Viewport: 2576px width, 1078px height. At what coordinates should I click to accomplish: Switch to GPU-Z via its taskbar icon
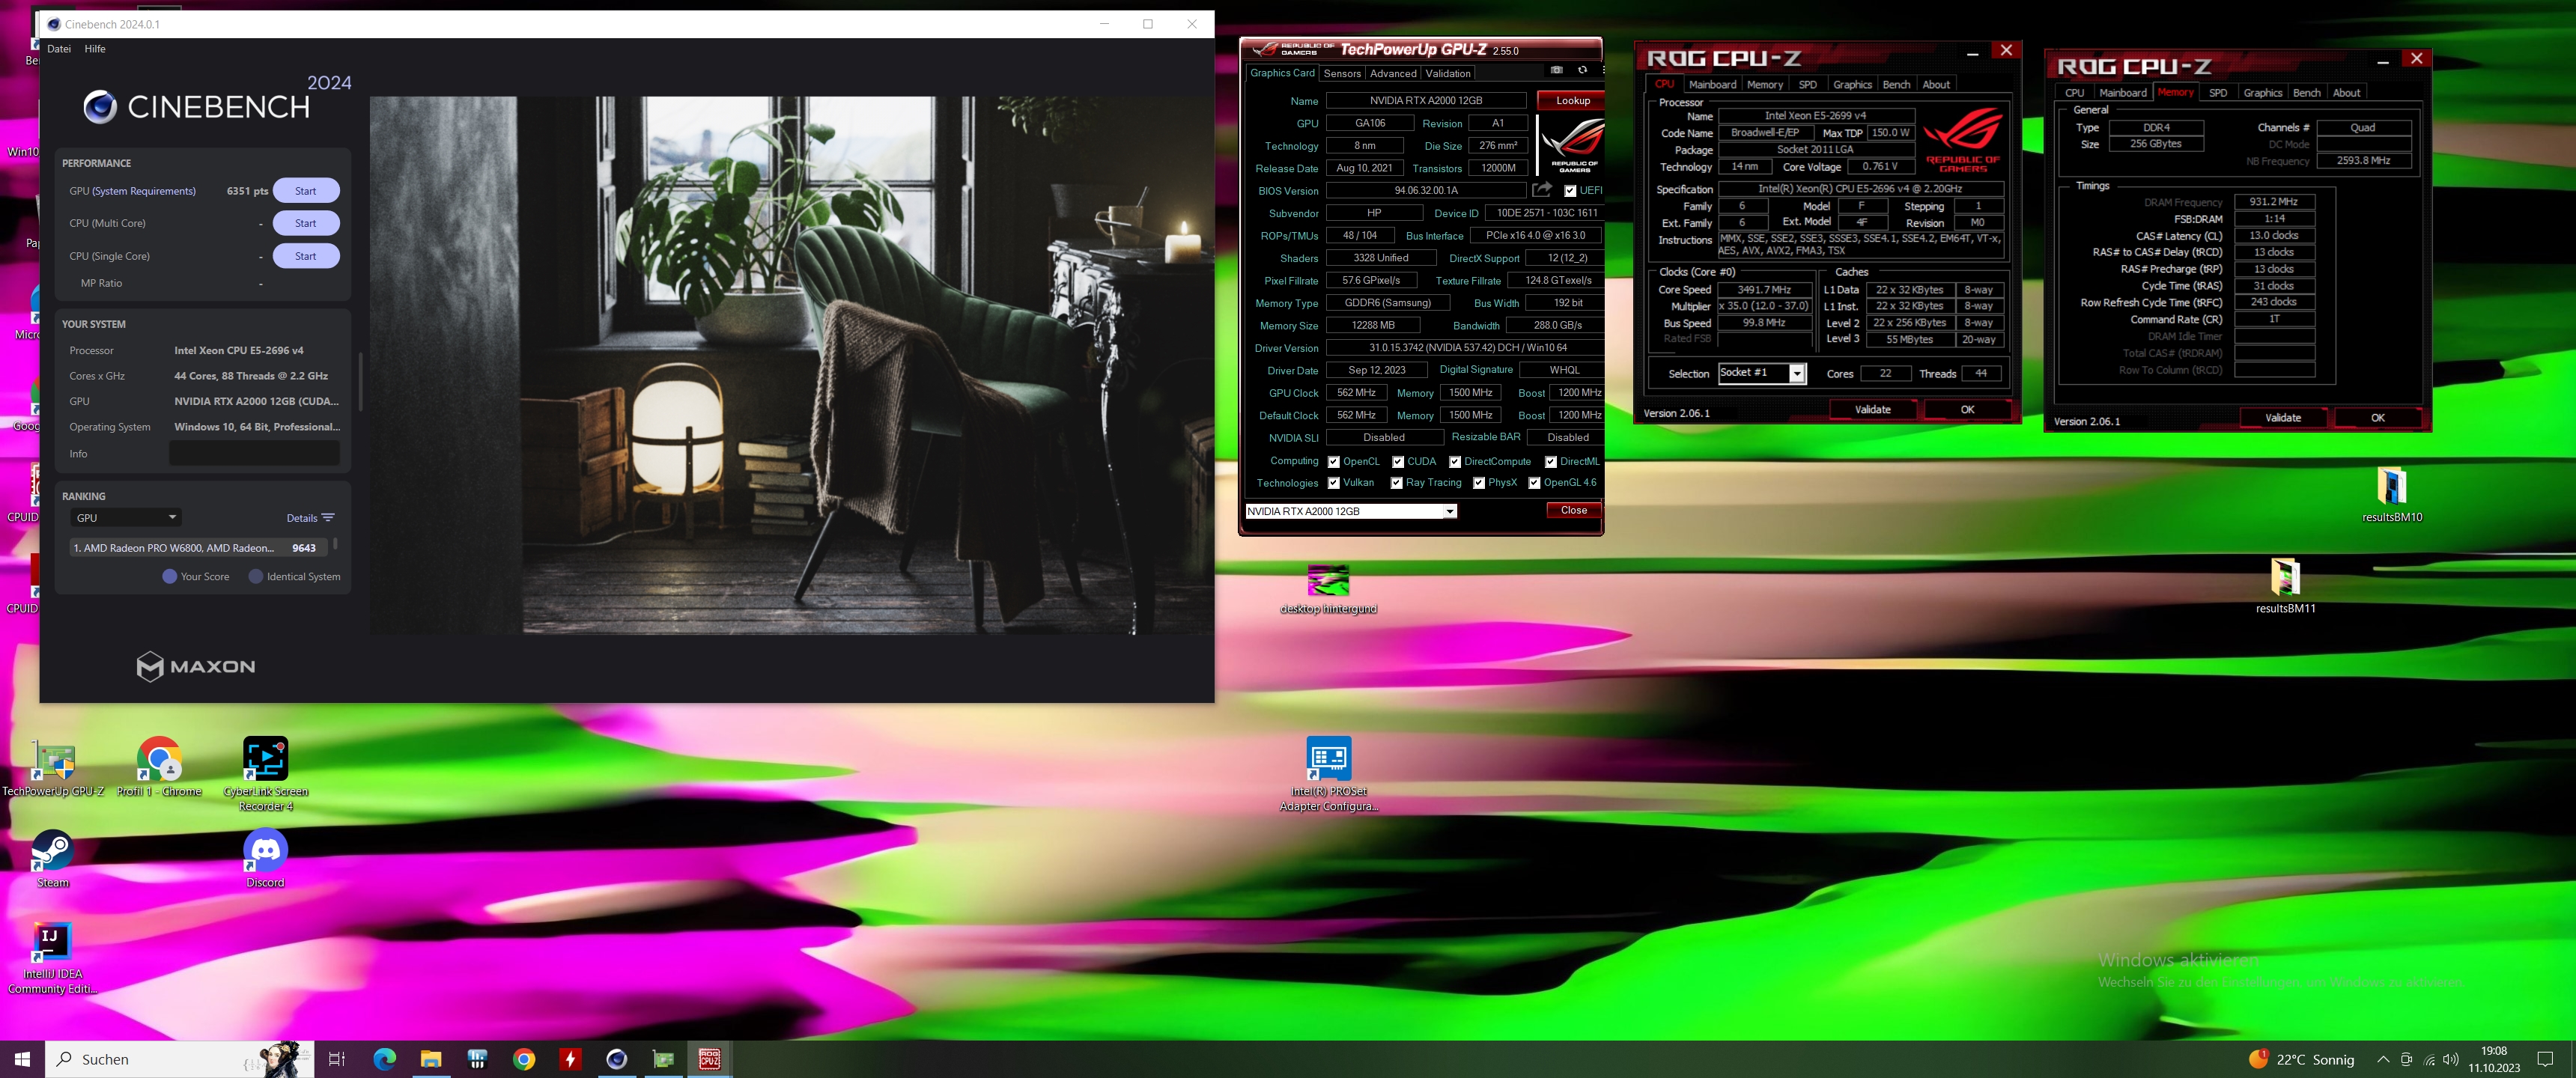point(663,1059)
